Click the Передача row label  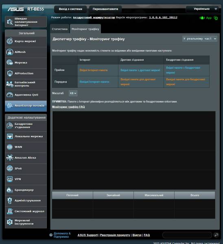point(61,82)
